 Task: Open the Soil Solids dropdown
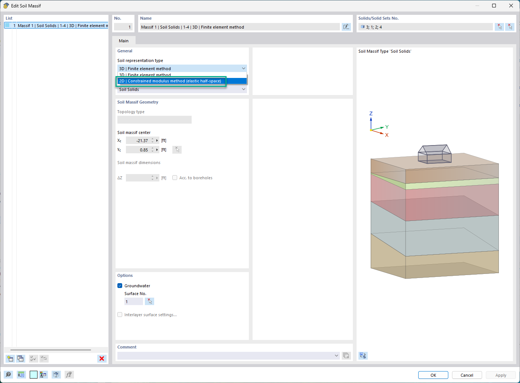point(244,89)
